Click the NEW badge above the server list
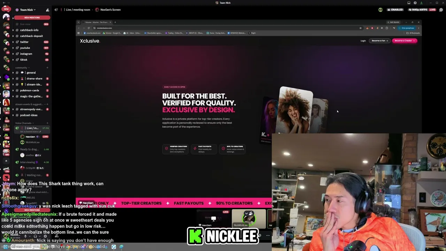The image size is (446, 251). [x=6, y=9]
